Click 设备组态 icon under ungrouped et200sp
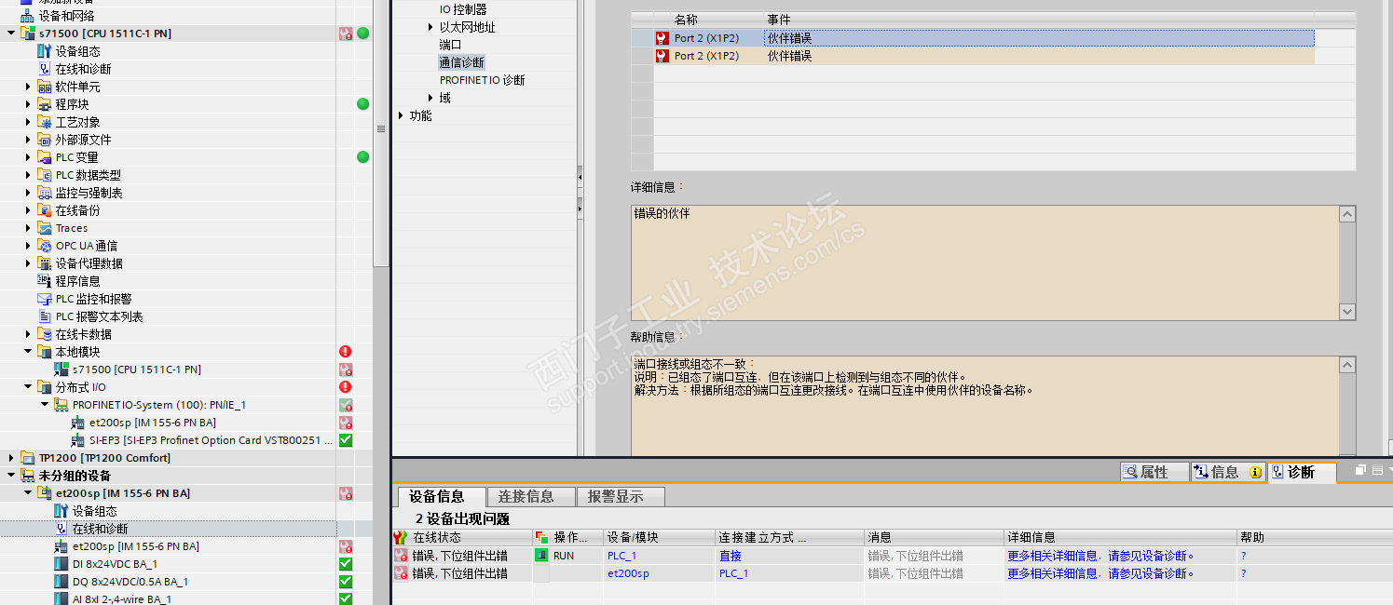 coord(61,511)
